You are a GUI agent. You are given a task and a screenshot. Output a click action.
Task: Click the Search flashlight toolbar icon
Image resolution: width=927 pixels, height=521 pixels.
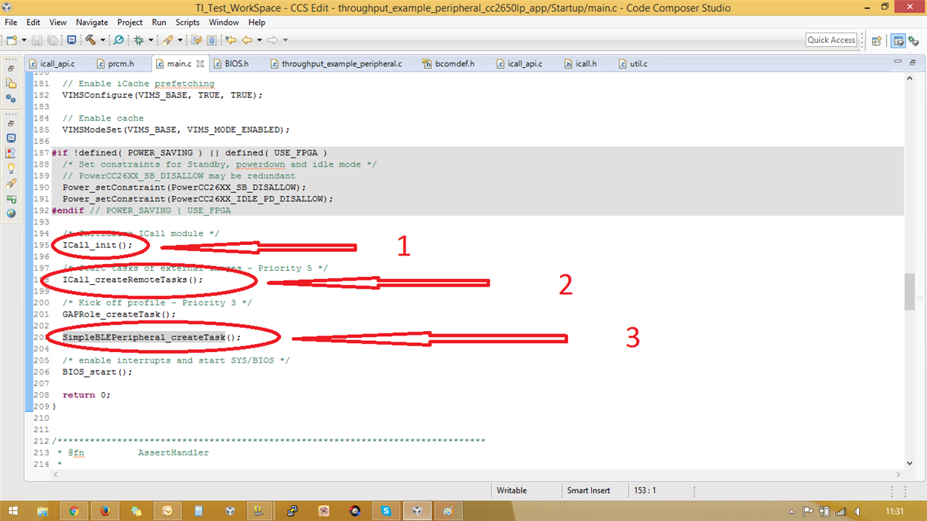[167, 40]
